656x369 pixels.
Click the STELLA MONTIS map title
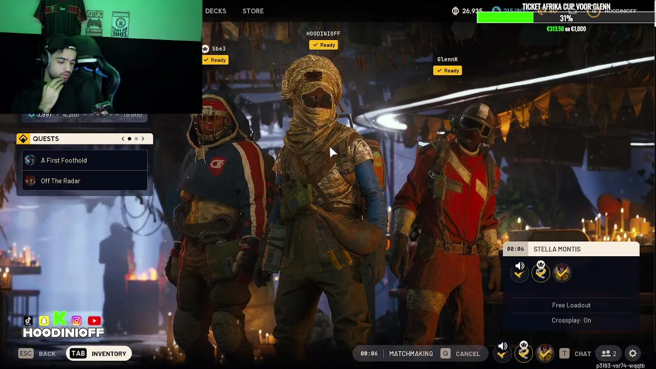tap(557, 249)
